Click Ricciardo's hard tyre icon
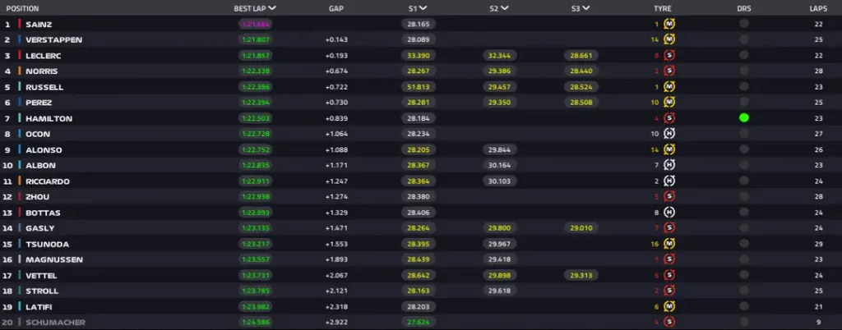Viewport: 842px width, 330px height. tap(669, 181)
